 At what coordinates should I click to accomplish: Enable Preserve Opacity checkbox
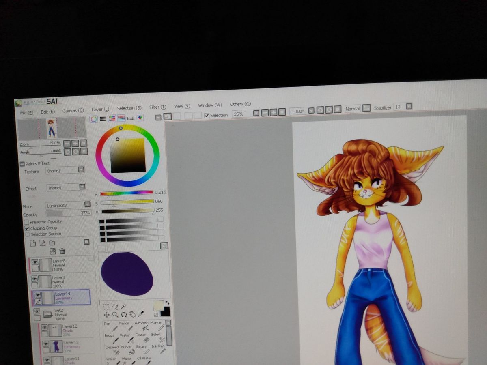point(27,222)
